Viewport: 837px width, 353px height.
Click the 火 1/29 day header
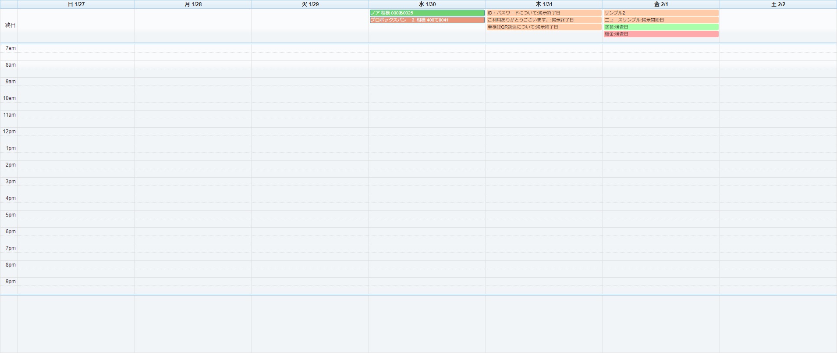[x=310, y=4]
